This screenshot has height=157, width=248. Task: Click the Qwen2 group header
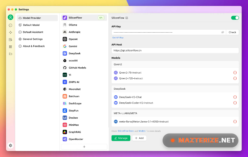point(175,65)
